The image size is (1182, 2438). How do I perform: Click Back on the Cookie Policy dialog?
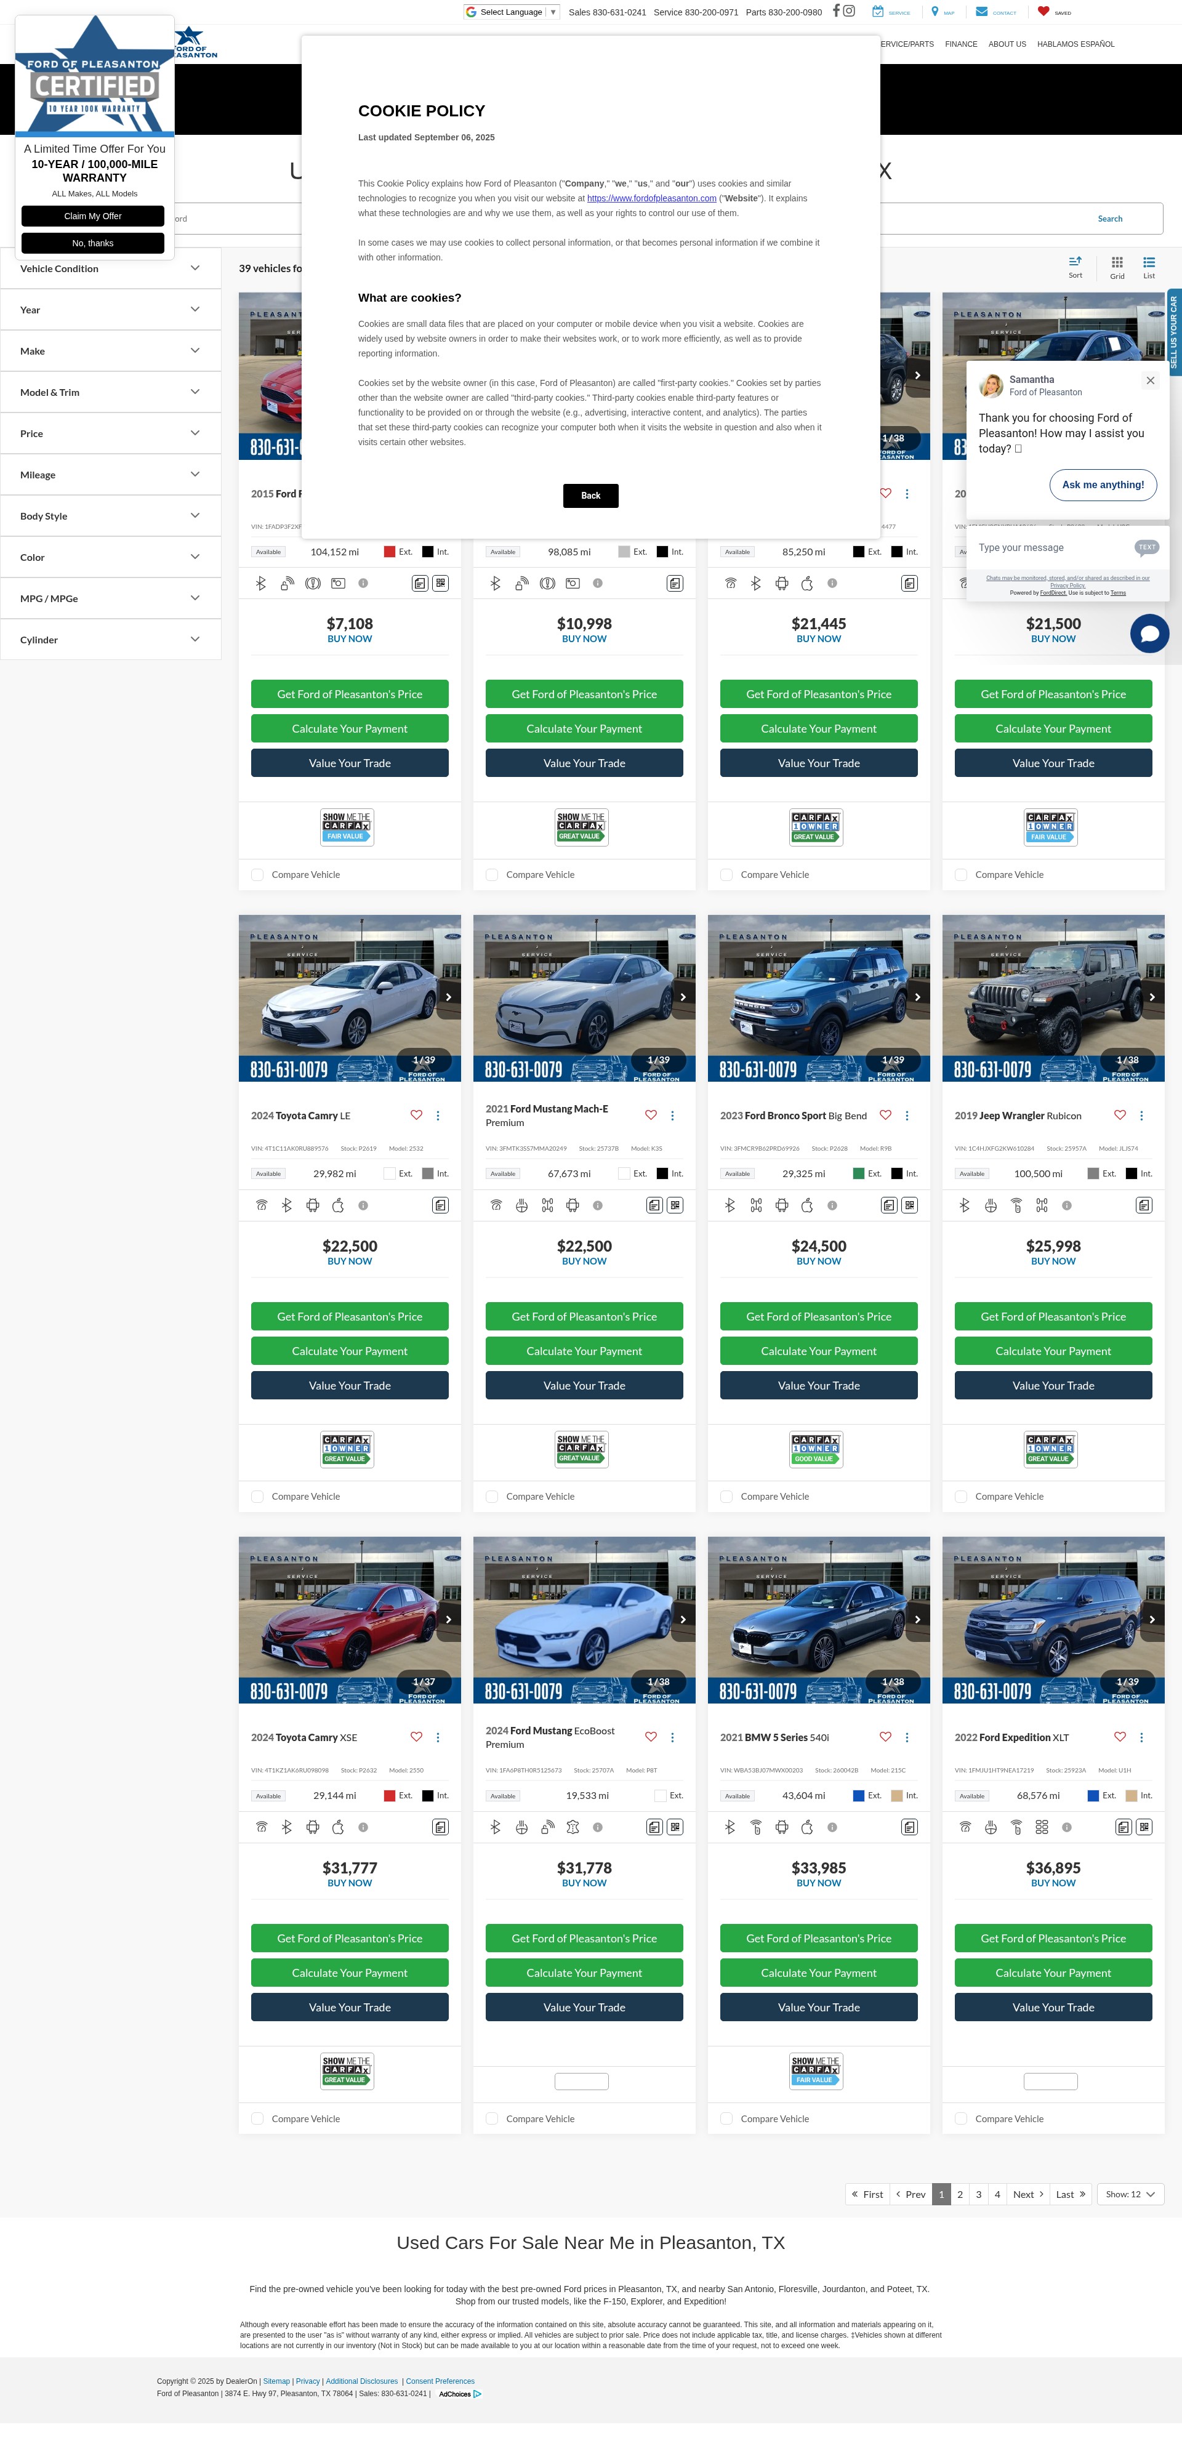point(590,496)
